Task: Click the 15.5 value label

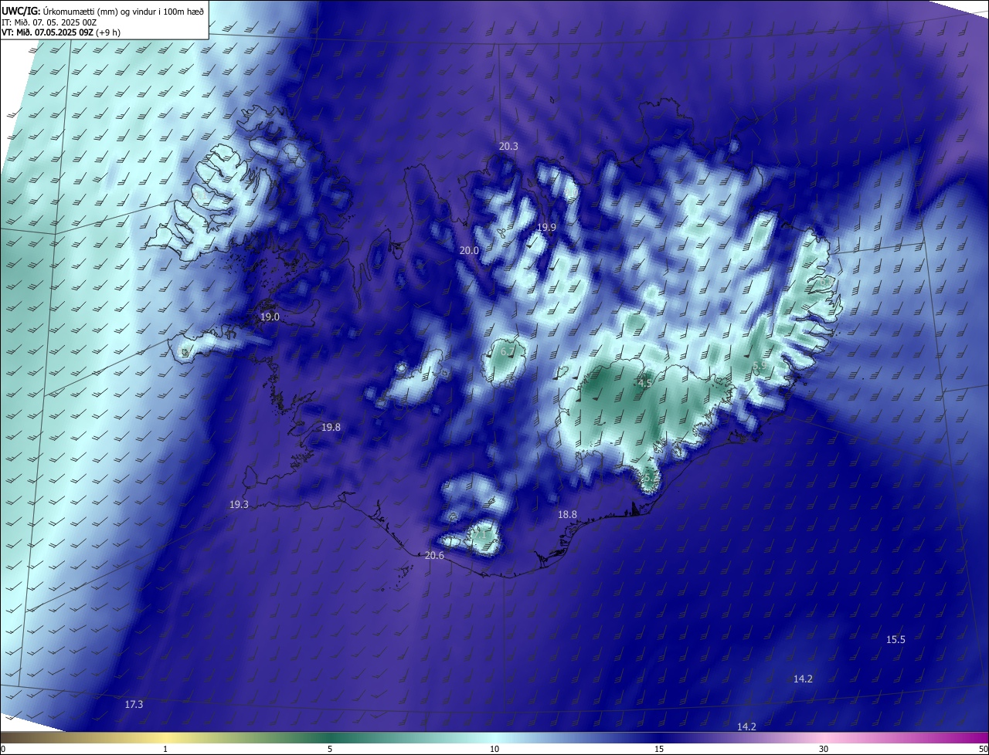Action: (896, 639)
